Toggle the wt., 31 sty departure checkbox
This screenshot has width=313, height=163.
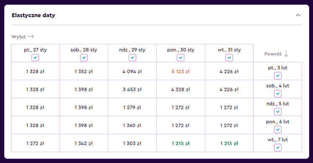coord(229,58)
